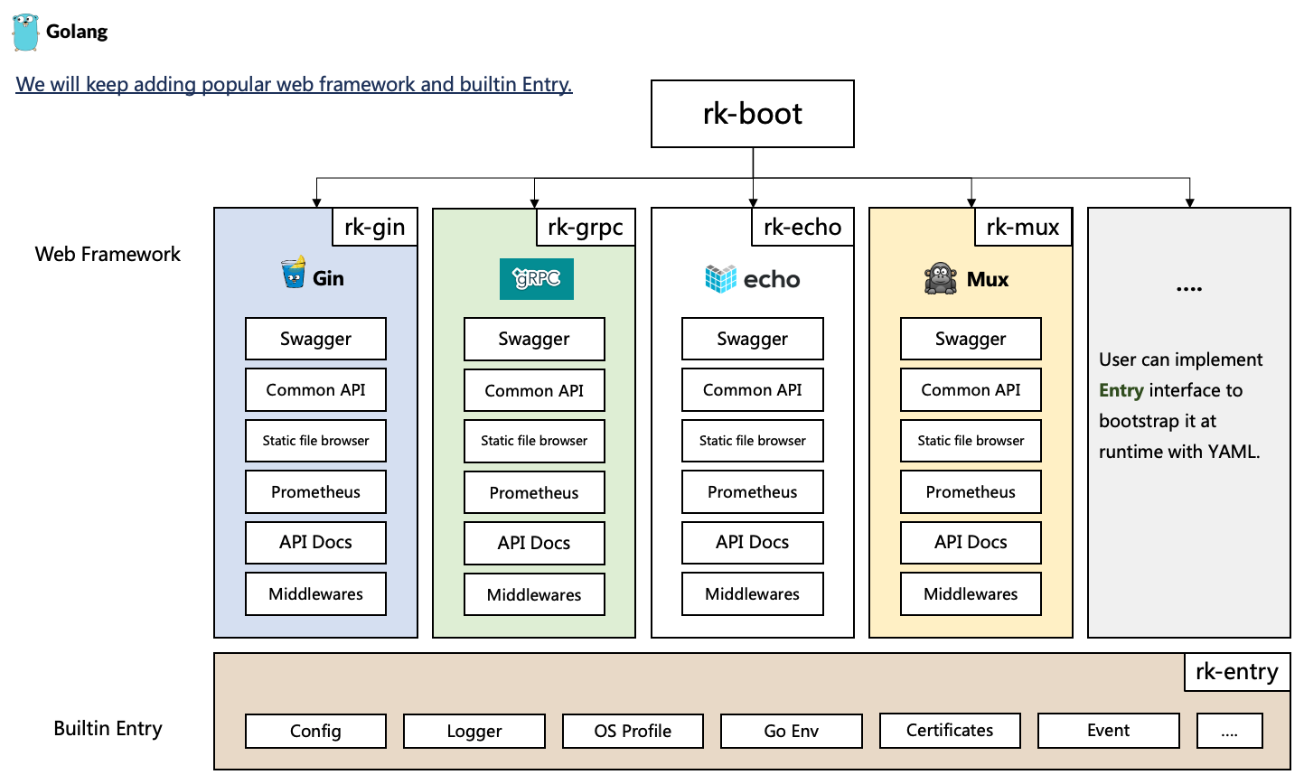
Task: Click the Go Env builtin entry box
Action: click(792, 731)
